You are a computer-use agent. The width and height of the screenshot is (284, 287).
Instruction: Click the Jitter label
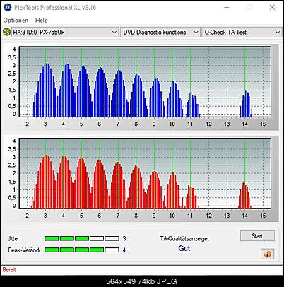(14, 239)
